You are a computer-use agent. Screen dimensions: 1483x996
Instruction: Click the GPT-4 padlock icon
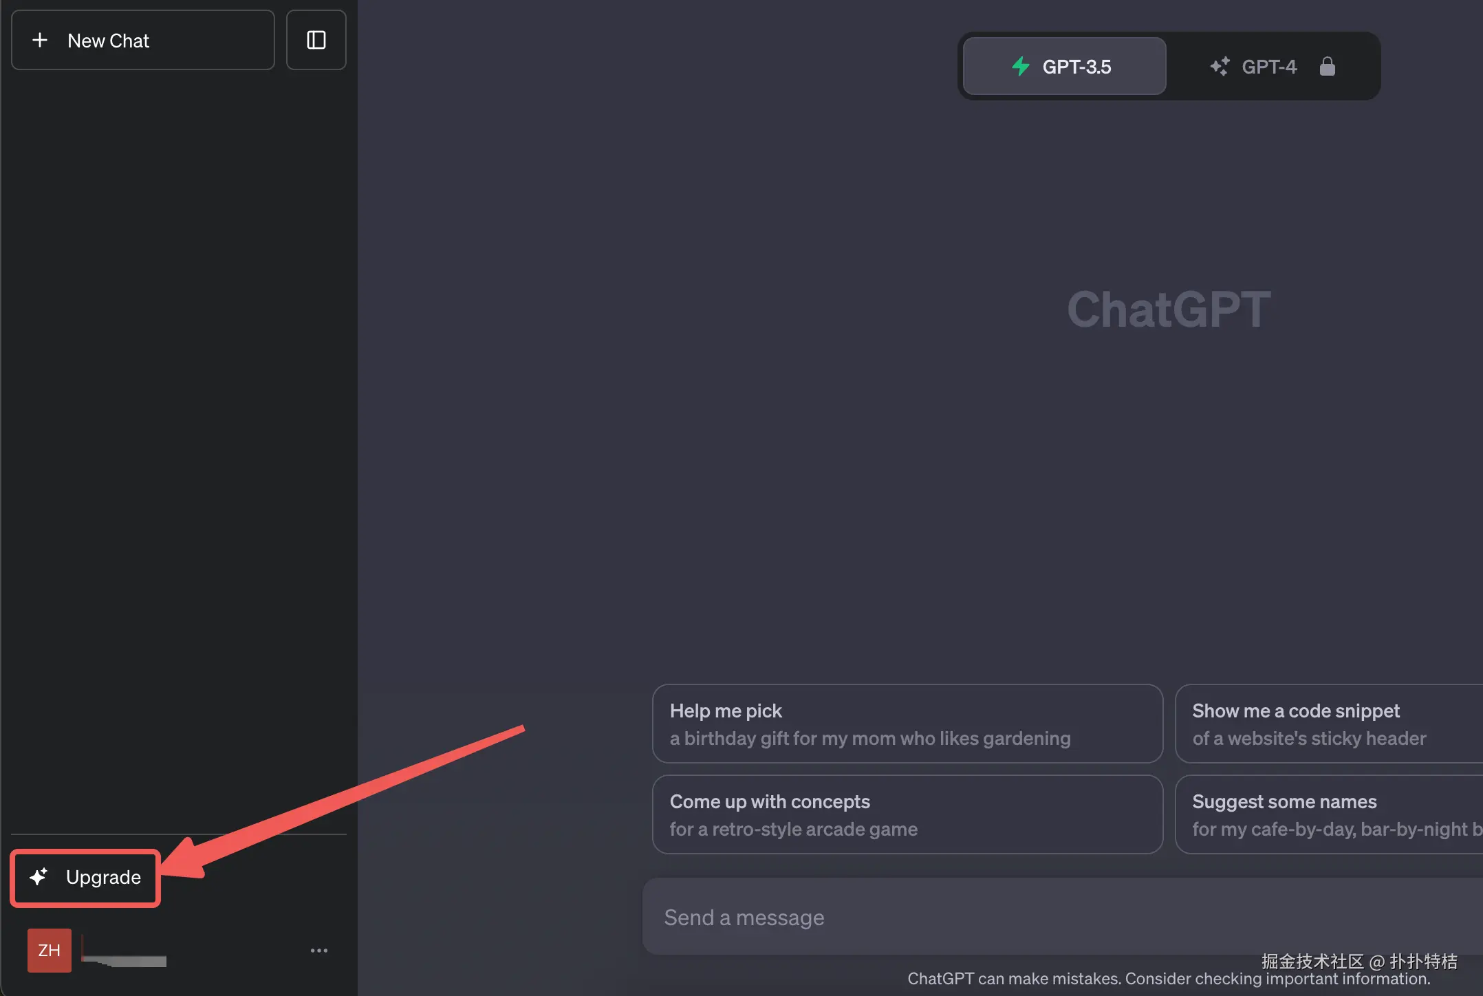click(x=1327, y=67)
